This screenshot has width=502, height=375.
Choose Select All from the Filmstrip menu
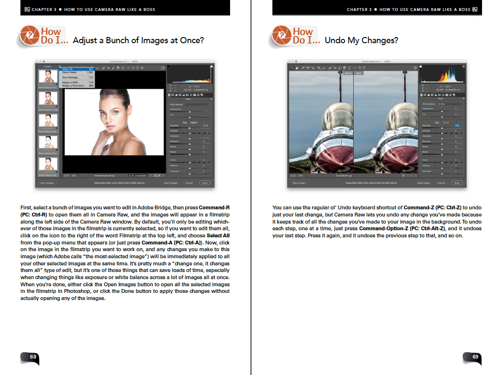coord(67,69)
